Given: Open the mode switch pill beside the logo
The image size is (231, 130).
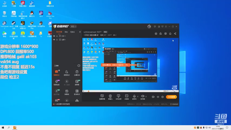Looking at the screenshot, I should tap(73, 26).
